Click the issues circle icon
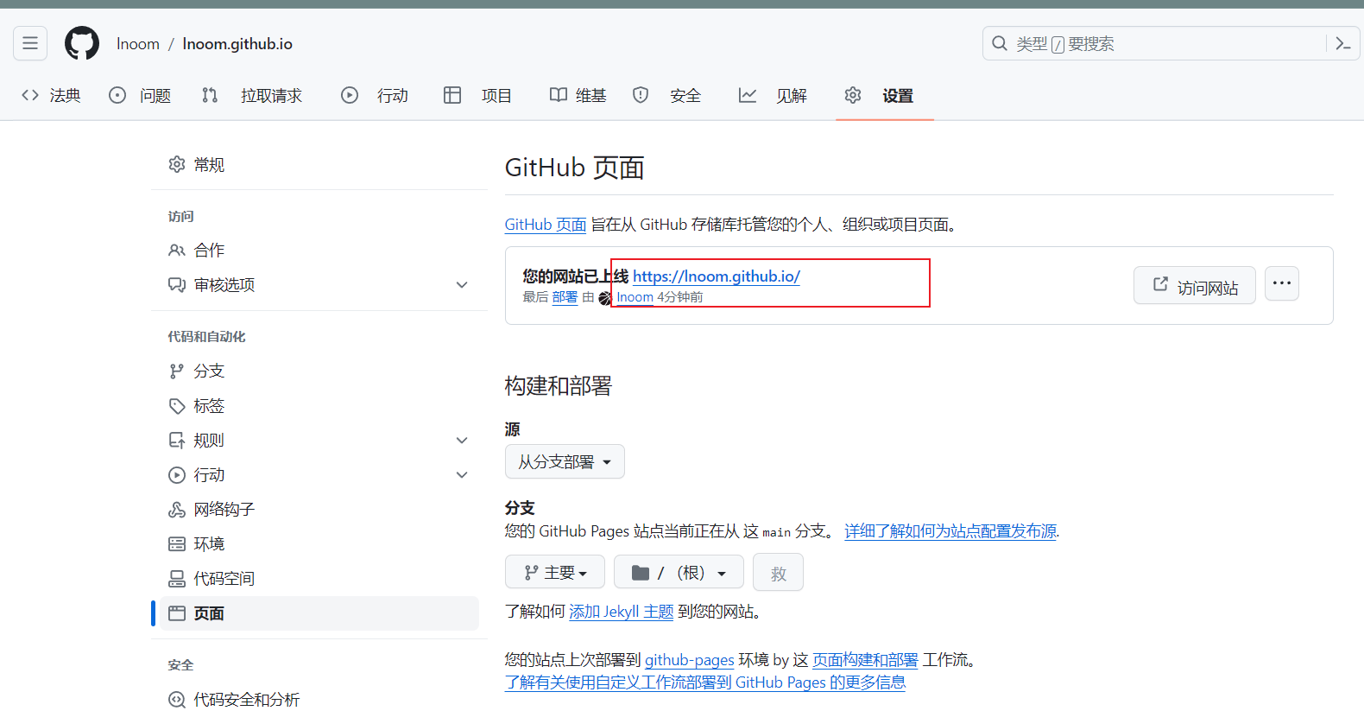Image resolution: width=1364 pixels, height=711 pixels. coord(117,95)
